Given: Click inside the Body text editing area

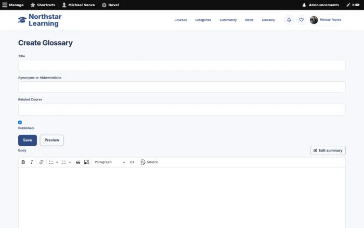Looking at the screenshot, I should point(182,198).
